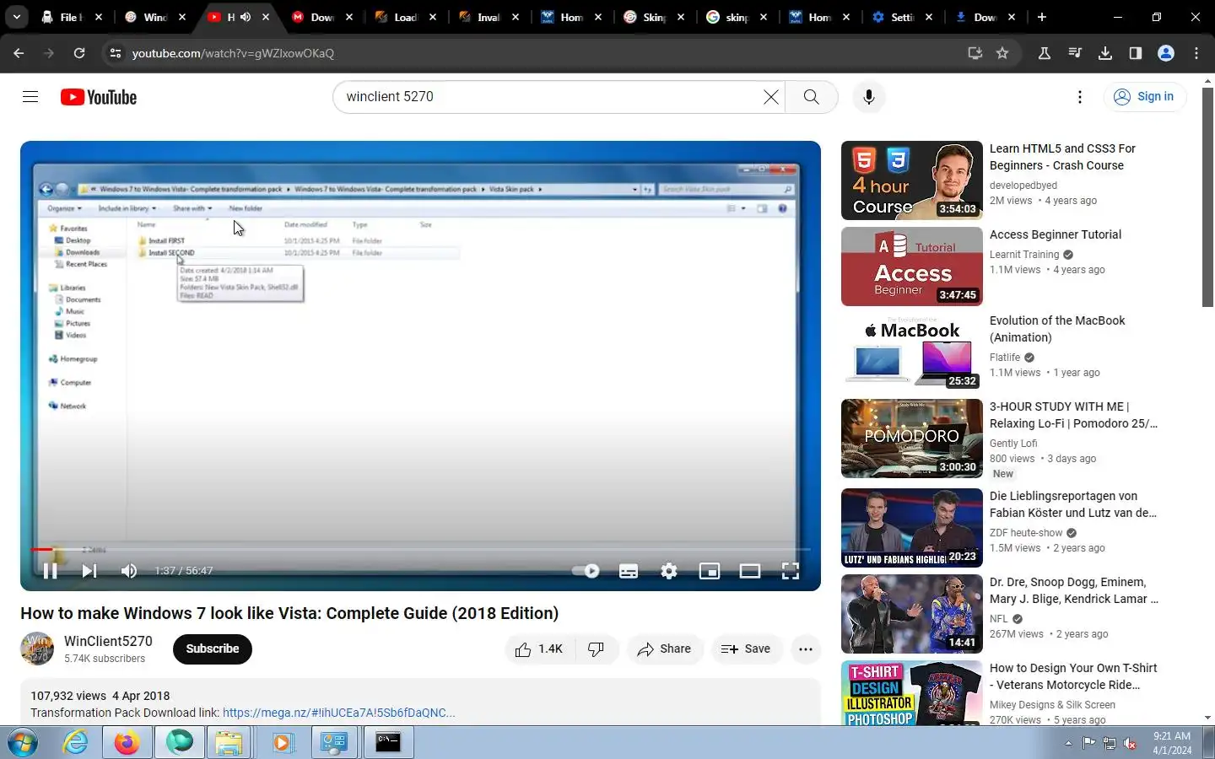The width and height of the screenshot is (1215, 759).
Task: Open player settings gear
Action: click(x=668, y=571)
